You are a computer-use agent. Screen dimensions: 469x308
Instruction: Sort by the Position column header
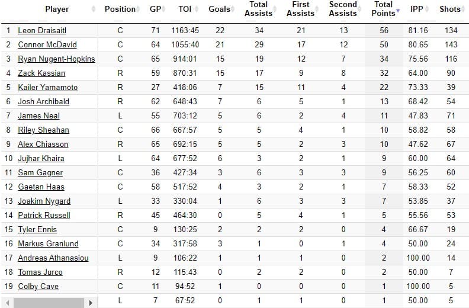(x=120, y=9)
